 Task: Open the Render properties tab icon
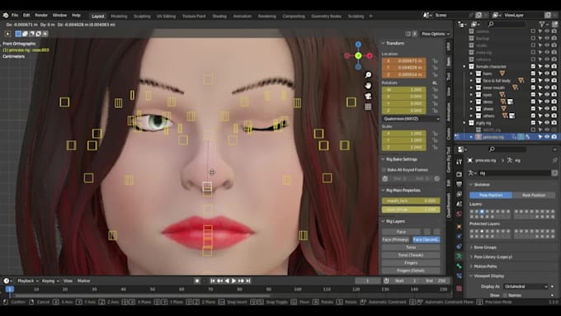pos(459,174)
